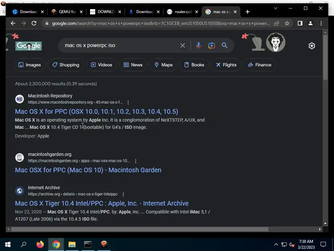Click the macintoshrepository.org URL breadcrumb
Image resolution: width=334 pixels, height=251 pixels.
(x=75, y=102)
